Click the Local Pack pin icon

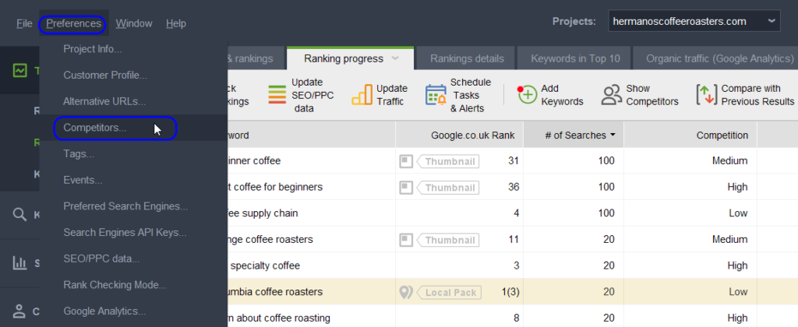pos(405,293)
